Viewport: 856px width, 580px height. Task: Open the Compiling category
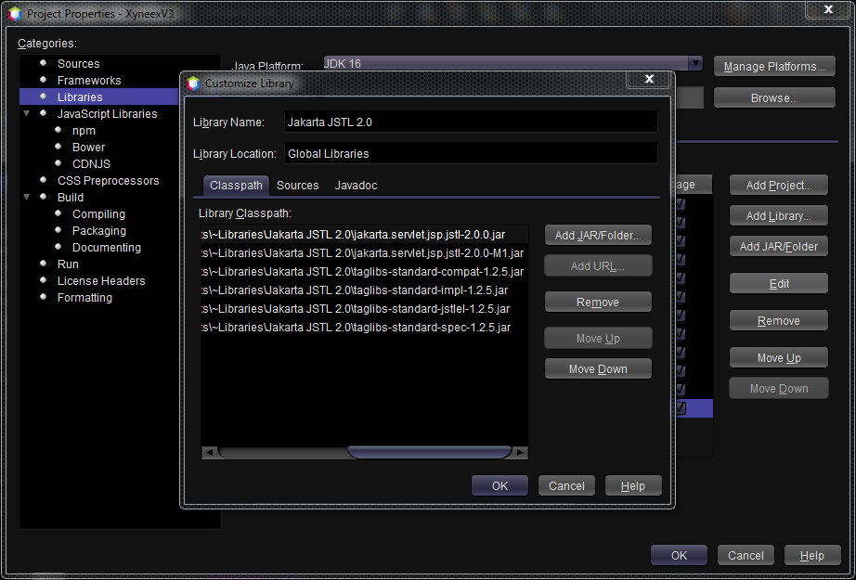[98, 214]
